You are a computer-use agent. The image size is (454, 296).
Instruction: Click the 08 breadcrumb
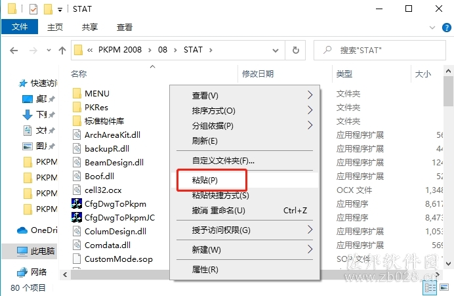tap(163, 50)
